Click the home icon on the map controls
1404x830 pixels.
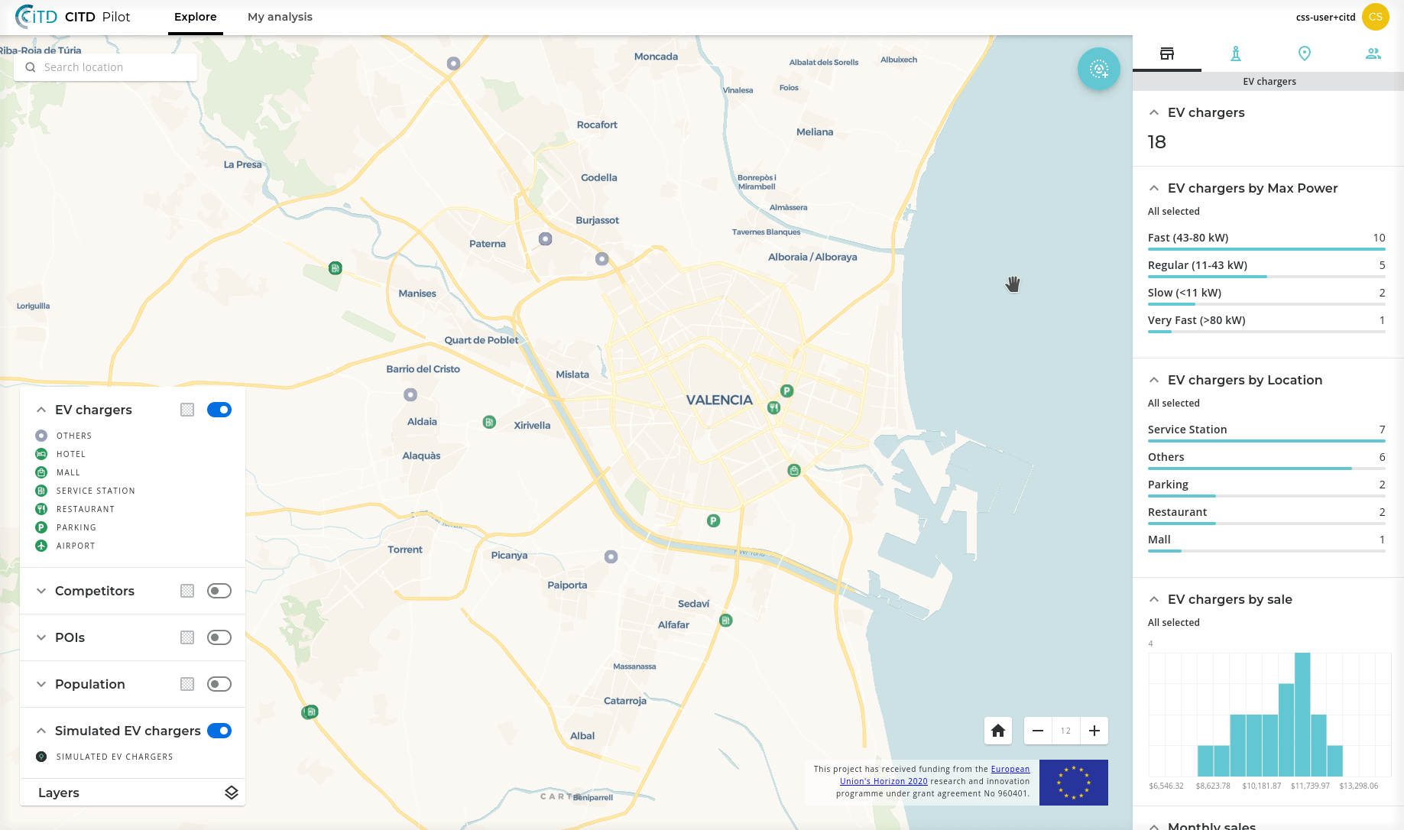(997, 731)
